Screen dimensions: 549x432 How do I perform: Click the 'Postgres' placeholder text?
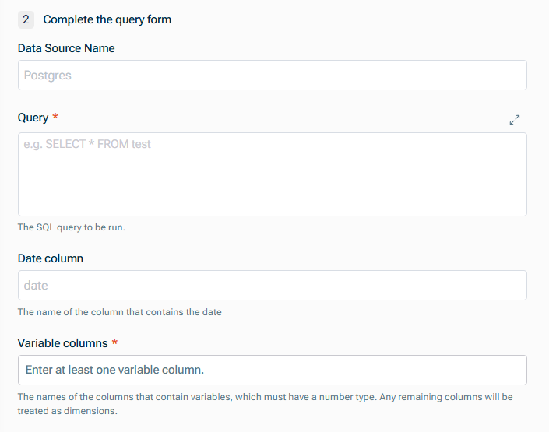click(48, 76)
